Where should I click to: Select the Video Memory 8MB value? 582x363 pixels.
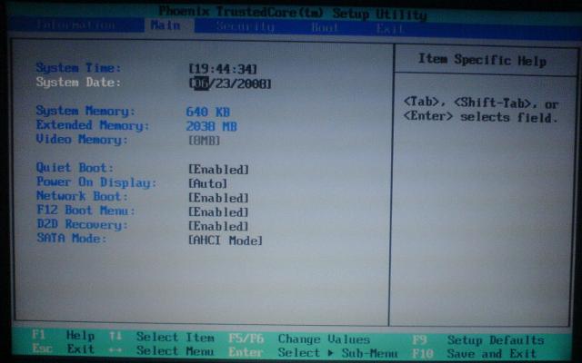pyautogui.click(x=204, y=141)
